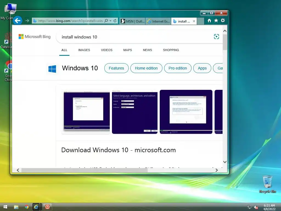Open File Explorer from taskbar
This screenshot has height=211, width=281.
coord(16,207)
